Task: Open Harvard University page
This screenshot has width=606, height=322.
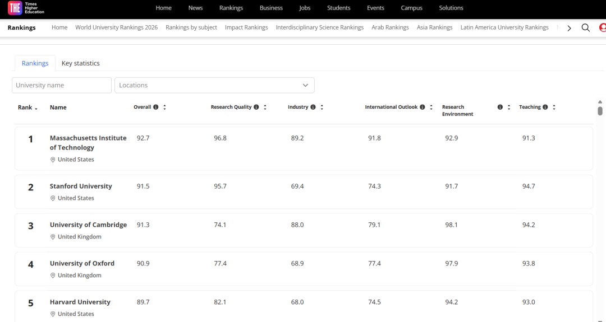Action: (80, 302)
